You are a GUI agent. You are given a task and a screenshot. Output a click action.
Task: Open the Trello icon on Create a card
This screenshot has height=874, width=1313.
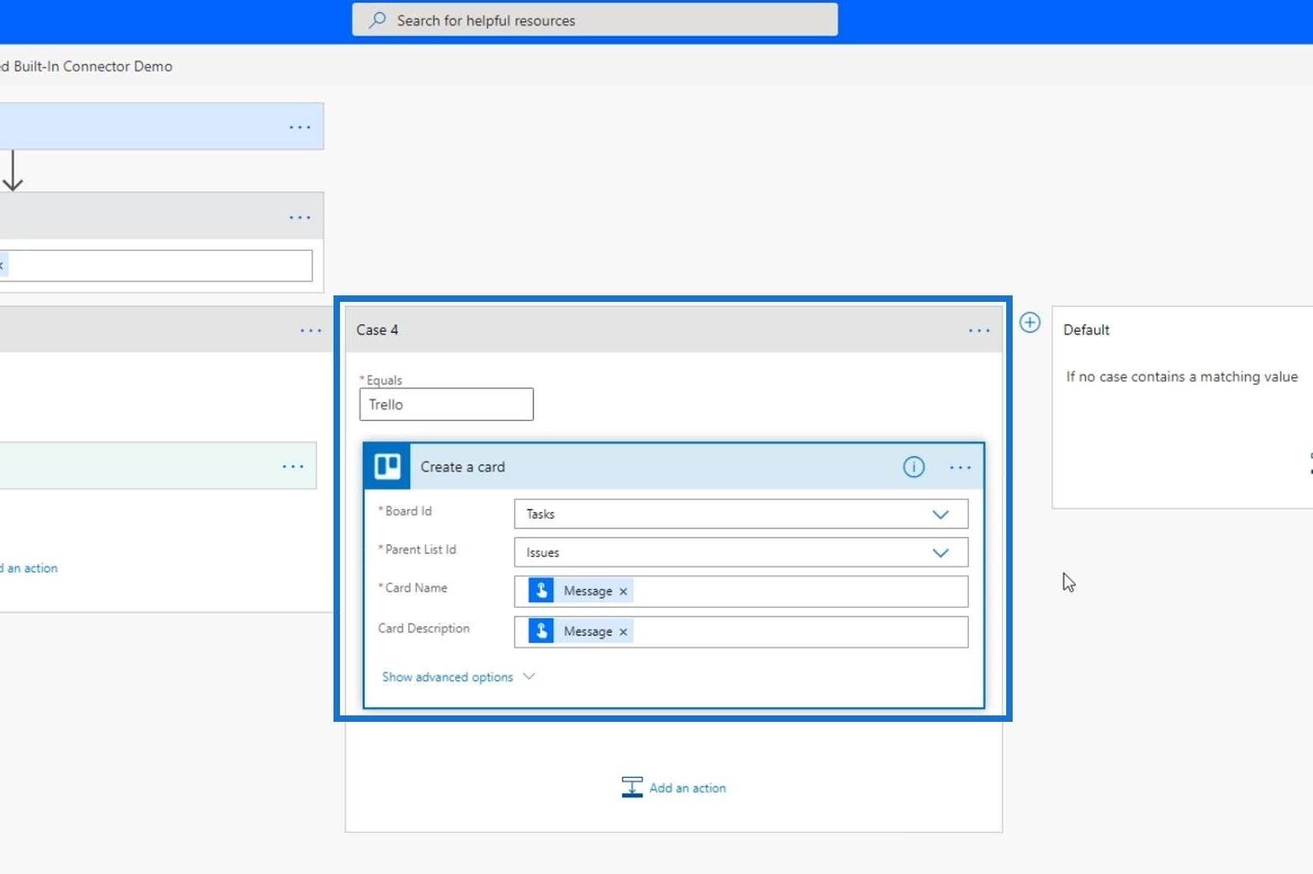tap(387, 467)
